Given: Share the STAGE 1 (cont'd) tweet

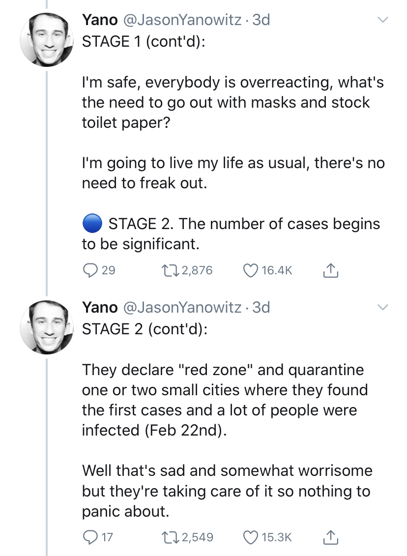Looking at the screenshot, I should pos(330,270).
